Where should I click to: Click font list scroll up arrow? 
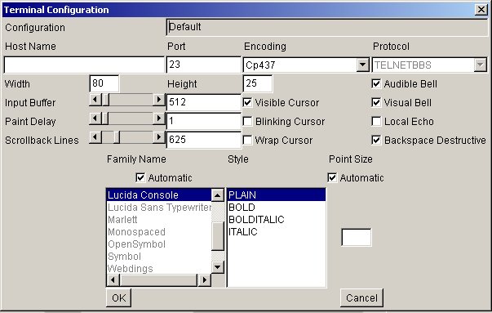[218, 195]
